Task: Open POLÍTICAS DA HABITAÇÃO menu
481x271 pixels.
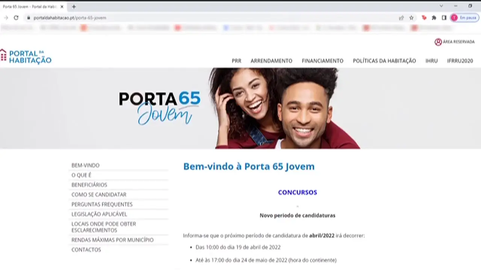Action: pyautogui.click(x=384, y=61)
